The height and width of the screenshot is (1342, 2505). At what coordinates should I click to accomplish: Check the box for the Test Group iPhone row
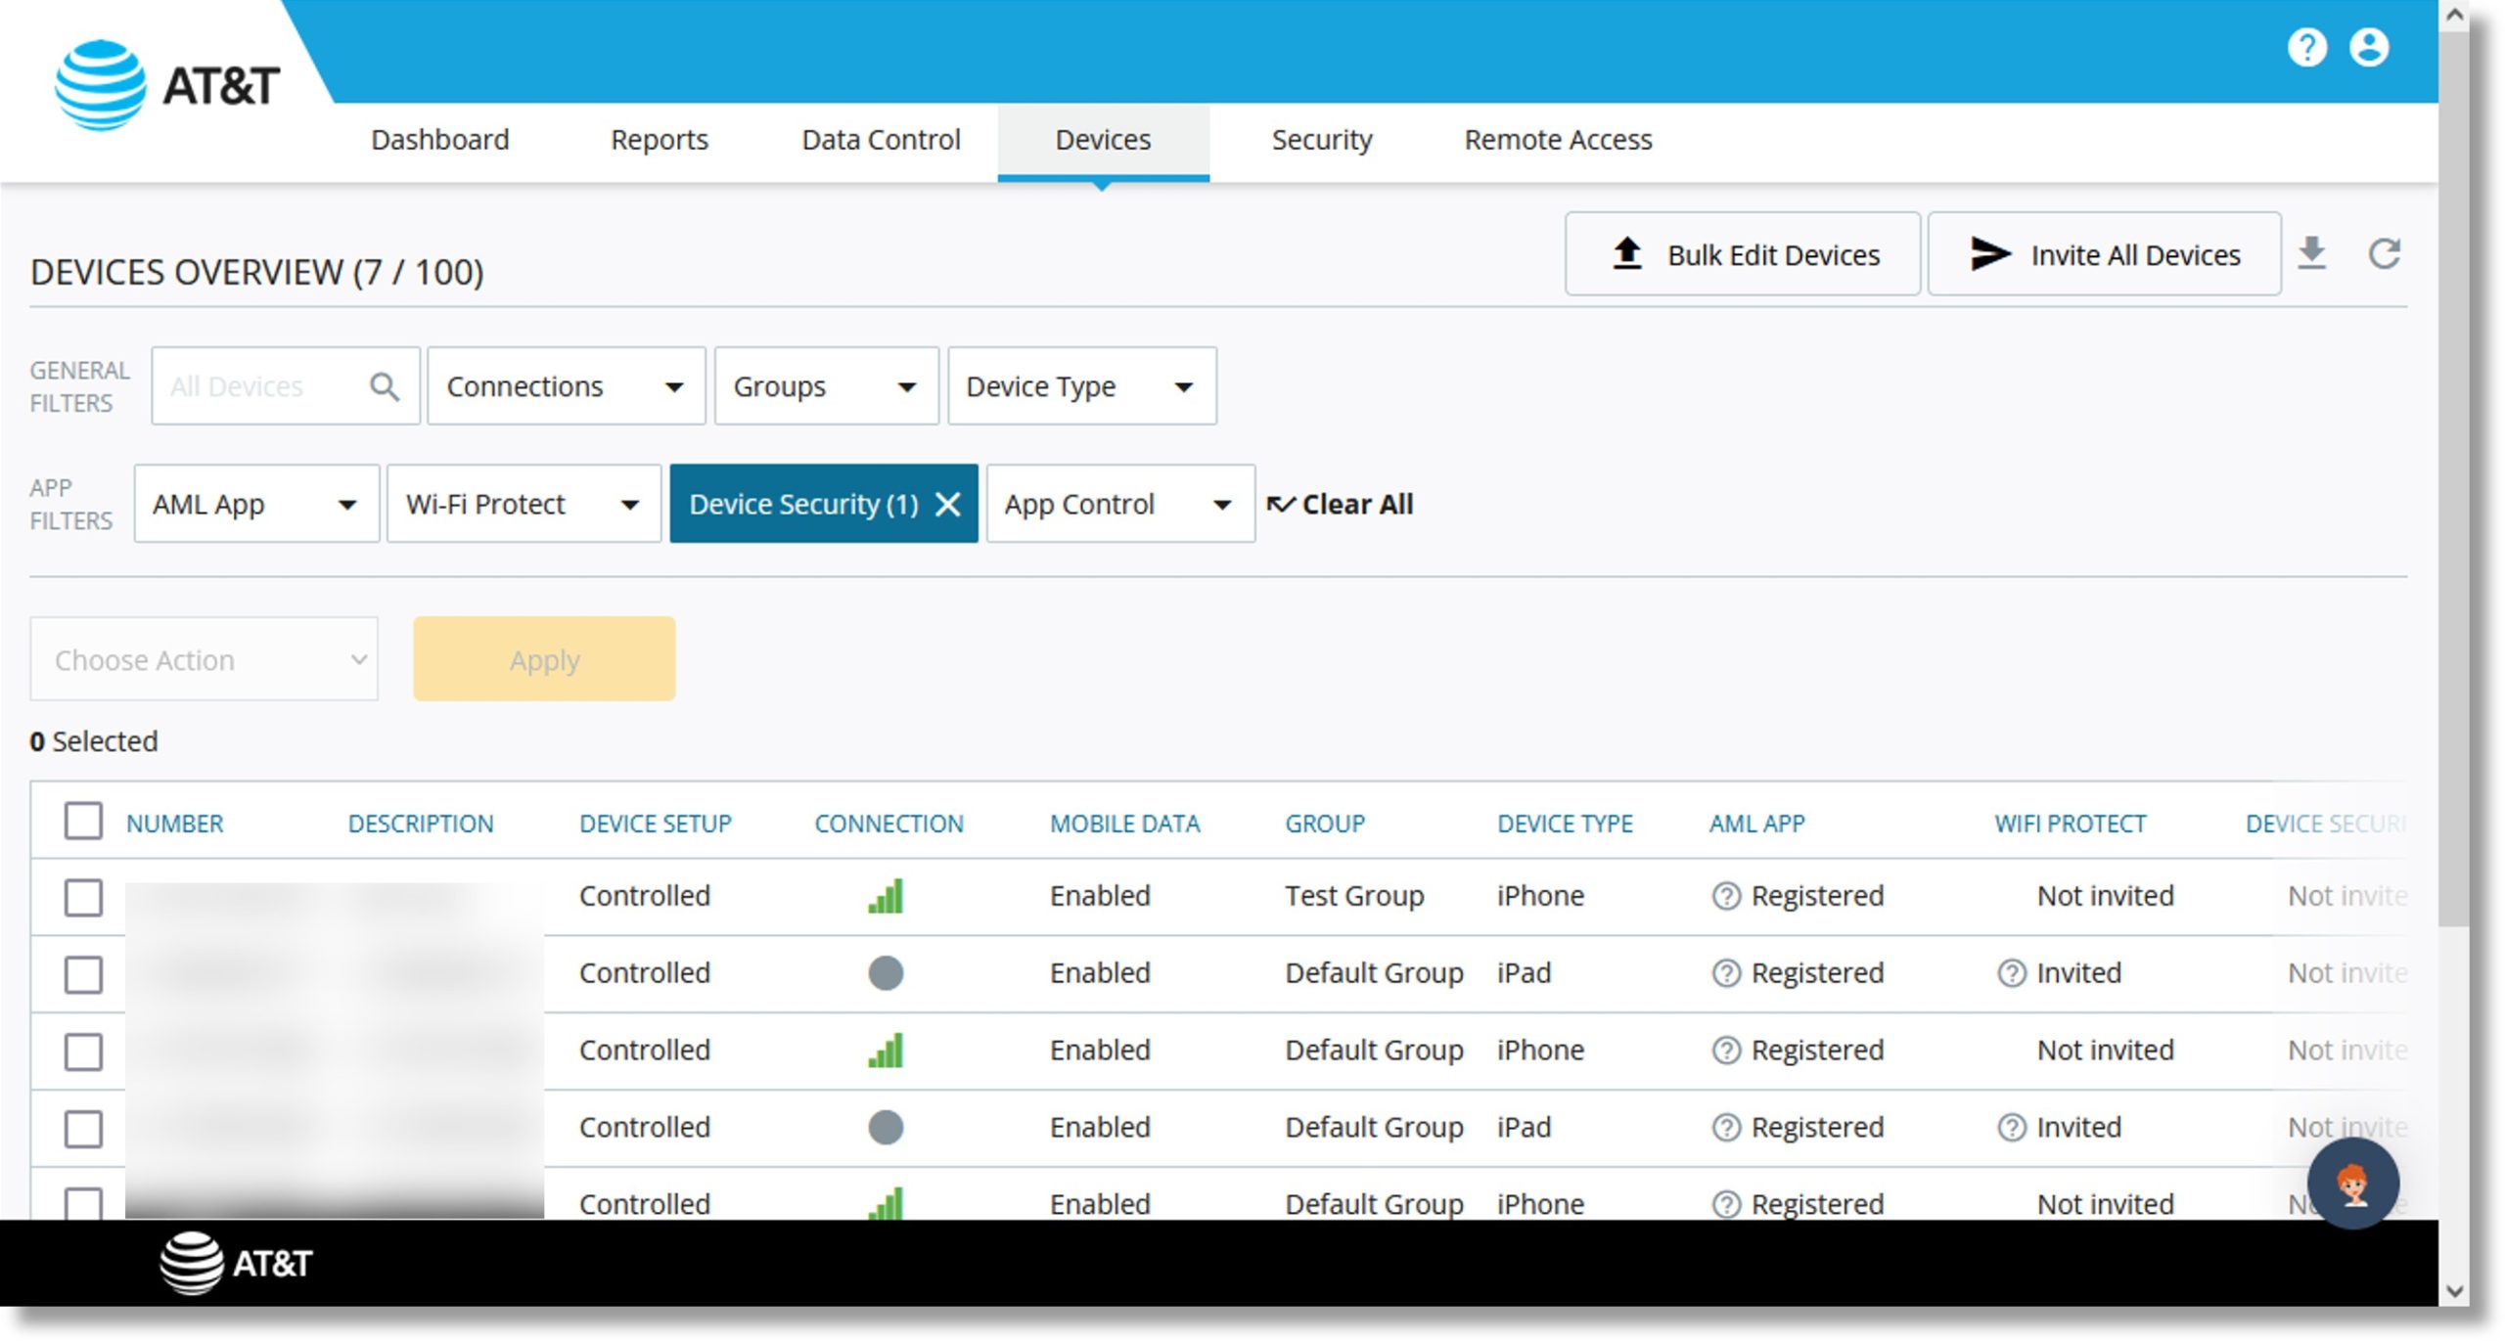tap(83, 897)
